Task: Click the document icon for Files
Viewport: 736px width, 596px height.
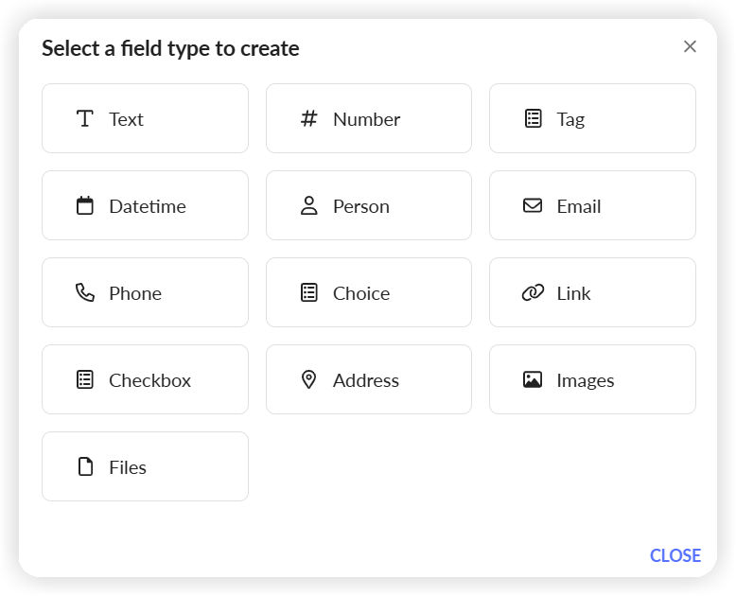Action: click(85, 466)
